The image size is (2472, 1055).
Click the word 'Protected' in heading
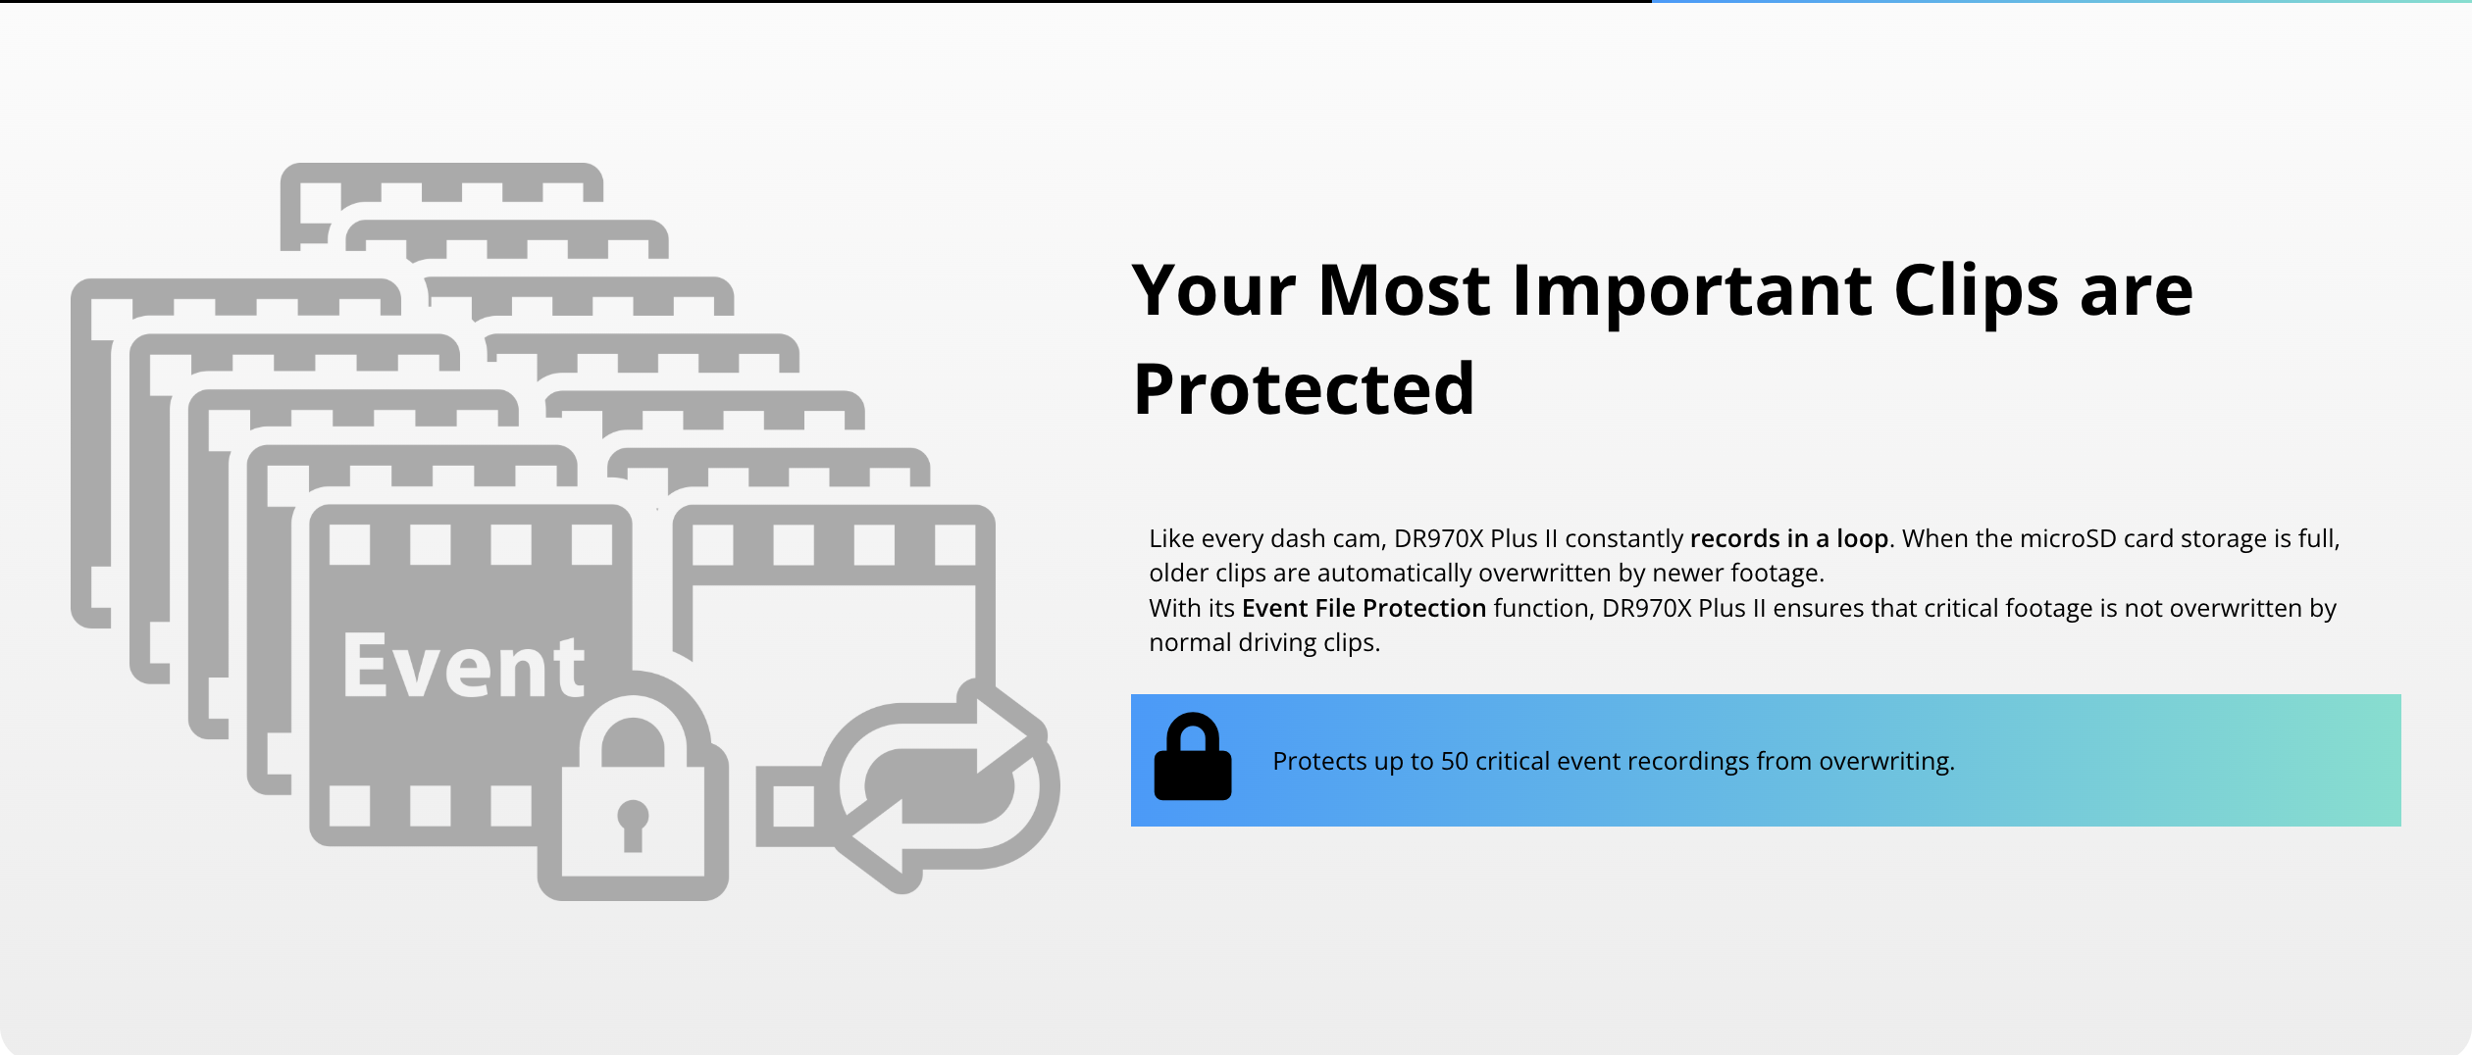click(1304, 389)
